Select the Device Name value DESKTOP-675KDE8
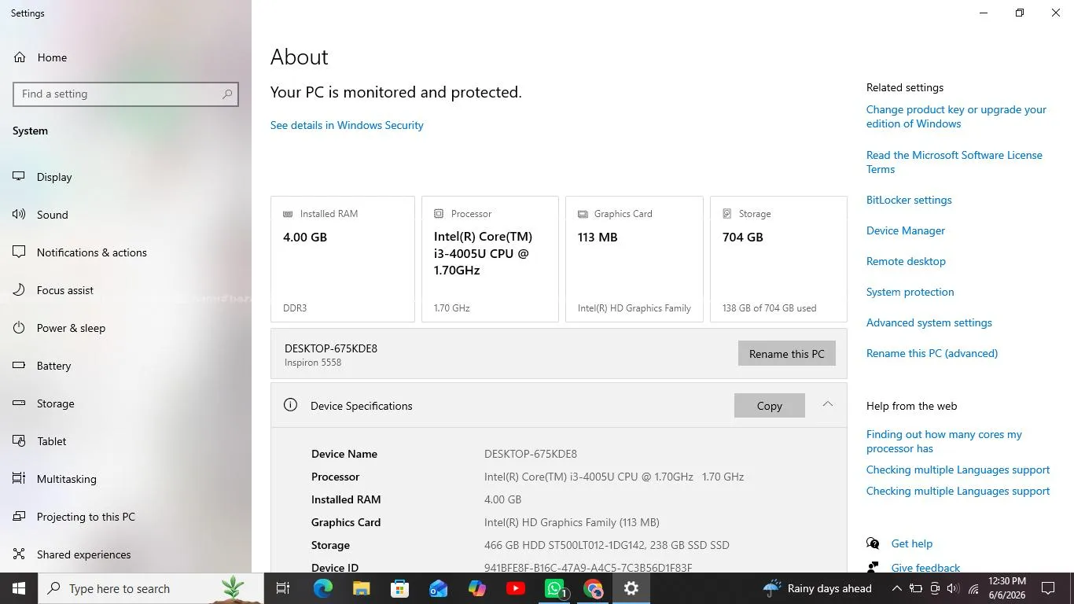 pyautogui.click(x=531, y=454)
